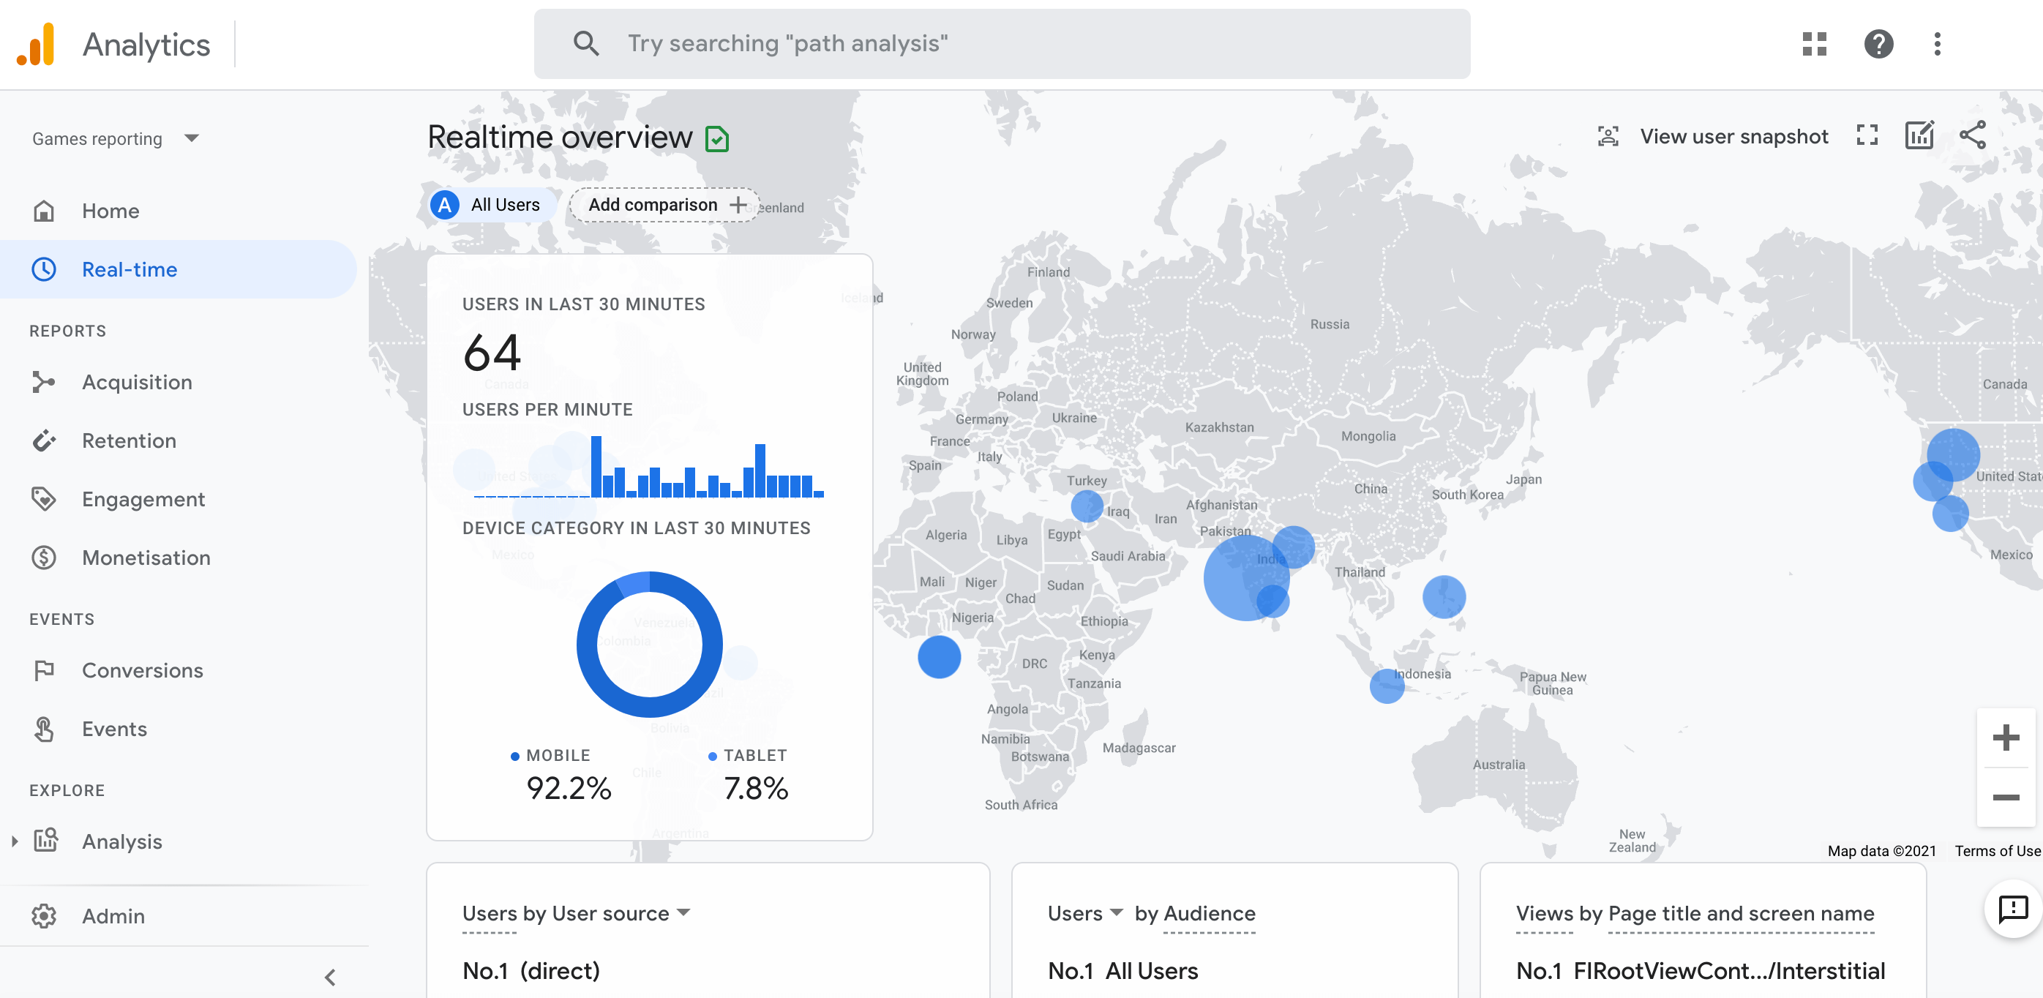Click the Admin gear icon
2043x998 pixels.
(44, 916)
